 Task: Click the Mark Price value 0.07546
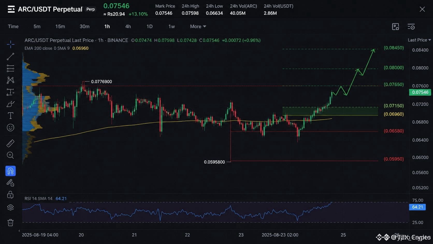(164, 13)
